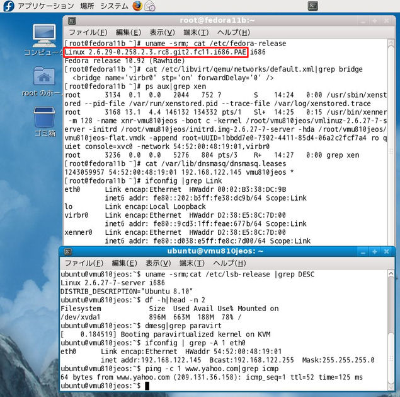Open ヘルプ(H) menu in root@fedora11b terminal
The height and width of the screenshot is (397, 400).
(234, 32)
